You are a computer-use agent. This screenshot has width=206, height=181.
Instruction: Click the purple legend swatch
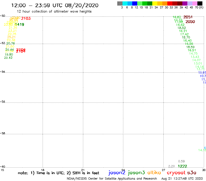click(x=185, y=3)
